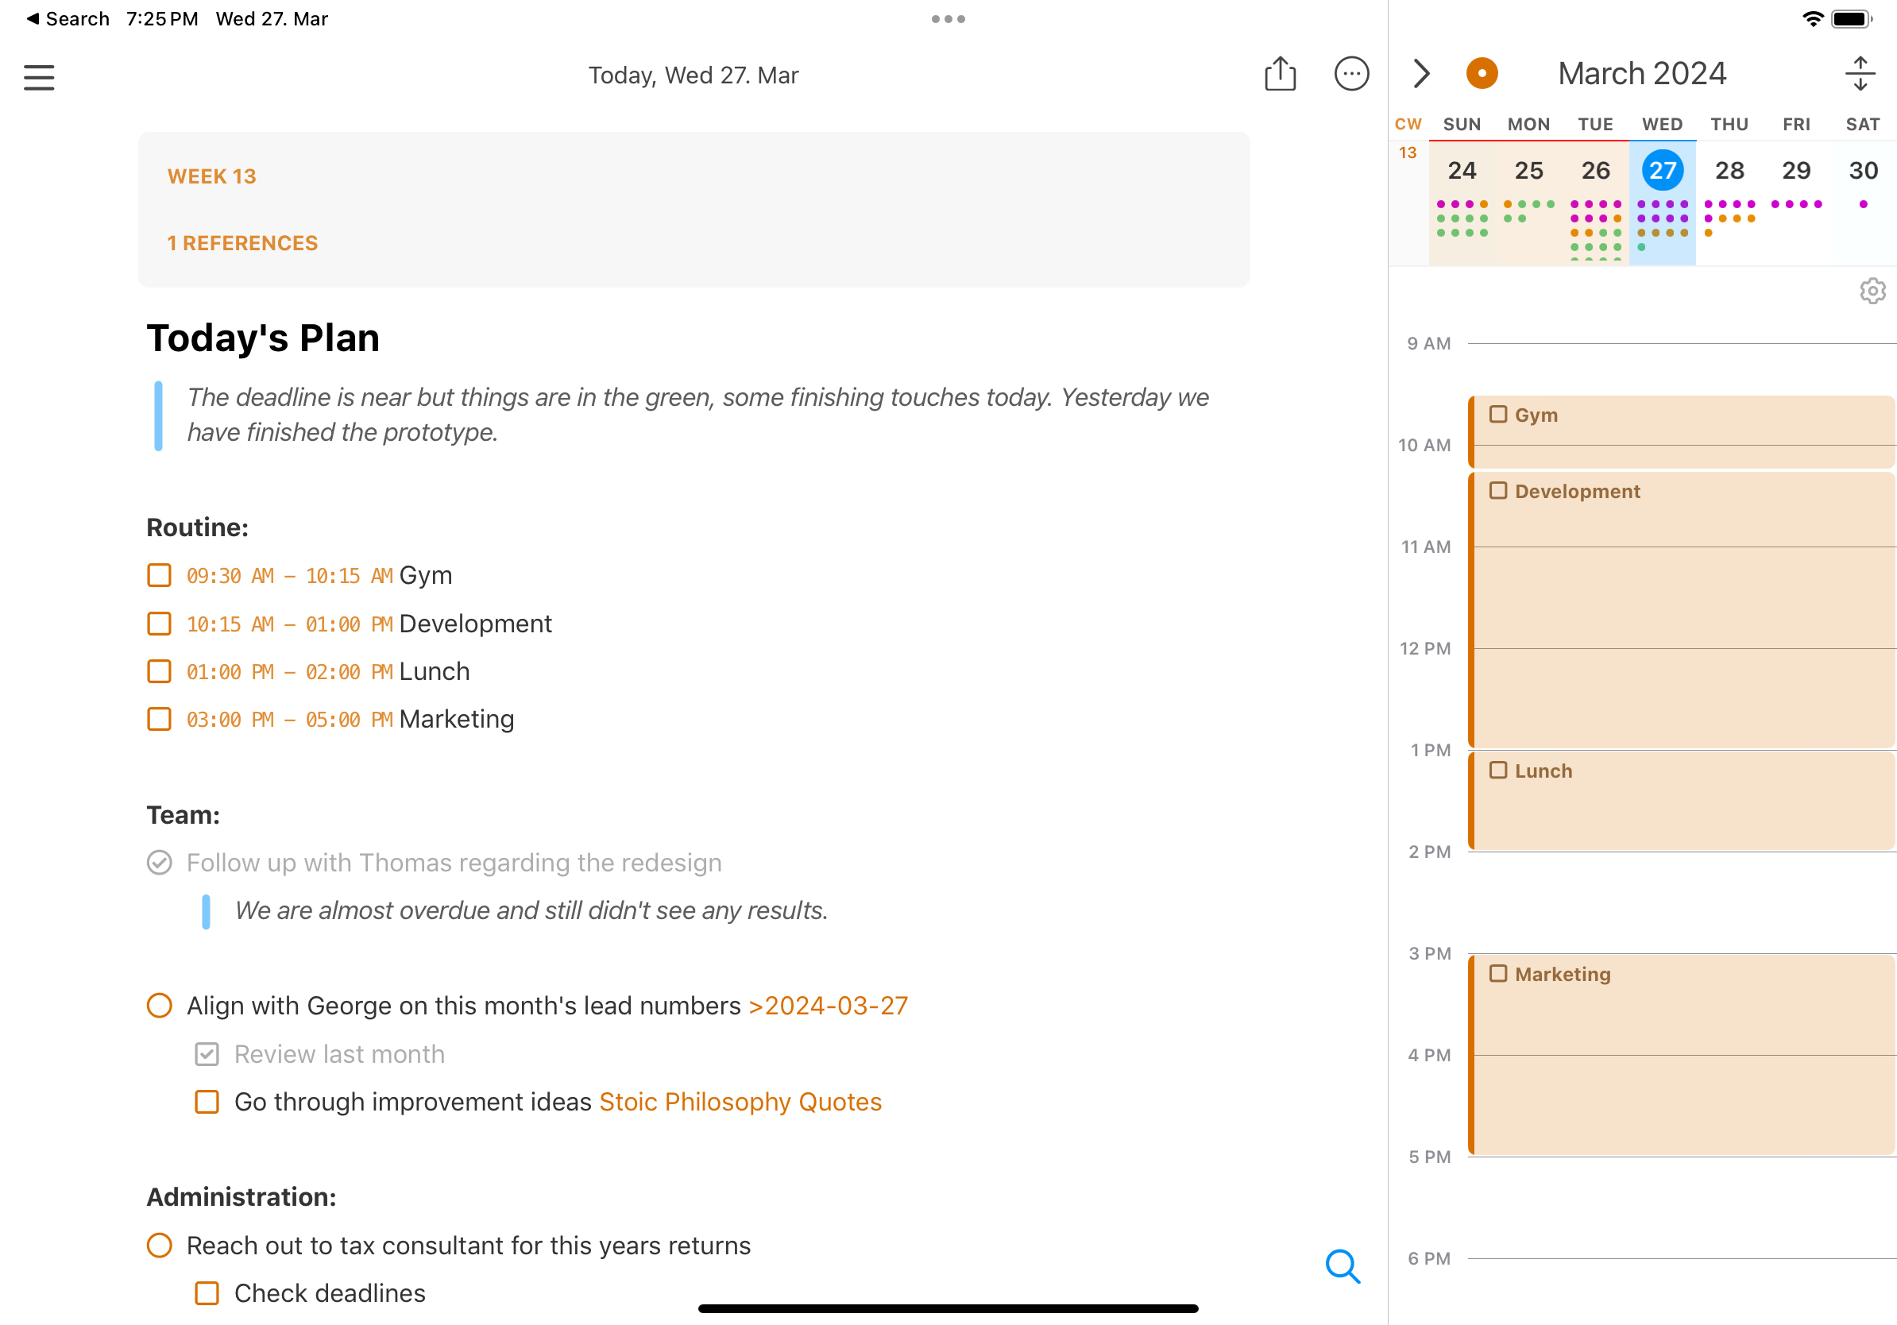The width and height of the screenshot is (1897, 1325).
Task: Toggle the Lunch event checkbox in the timeline
Action: click(1499, 770)
